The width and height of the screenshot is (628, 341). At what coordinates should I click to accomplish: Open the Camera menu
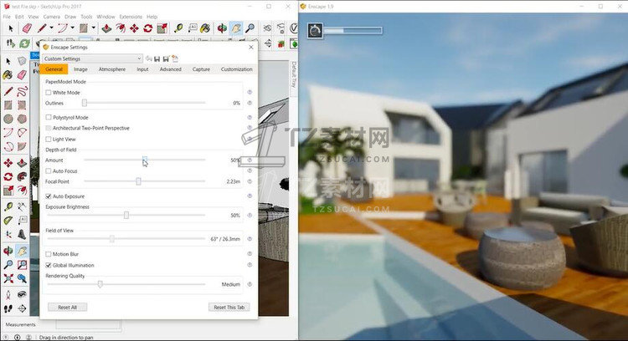(x=52, y=17)
